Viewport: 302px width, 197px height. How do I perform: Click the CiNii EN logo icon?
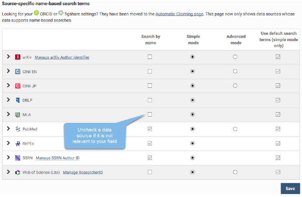(x=18, y=72)
